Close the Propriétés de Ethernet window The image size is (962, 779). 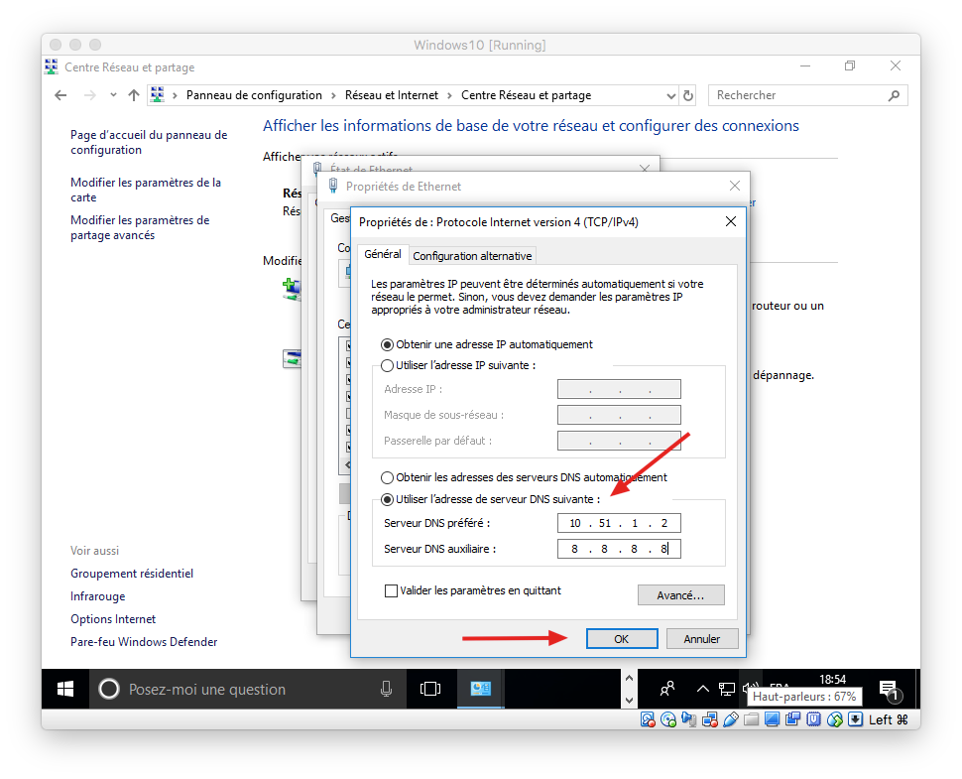[x=734, y=186]
